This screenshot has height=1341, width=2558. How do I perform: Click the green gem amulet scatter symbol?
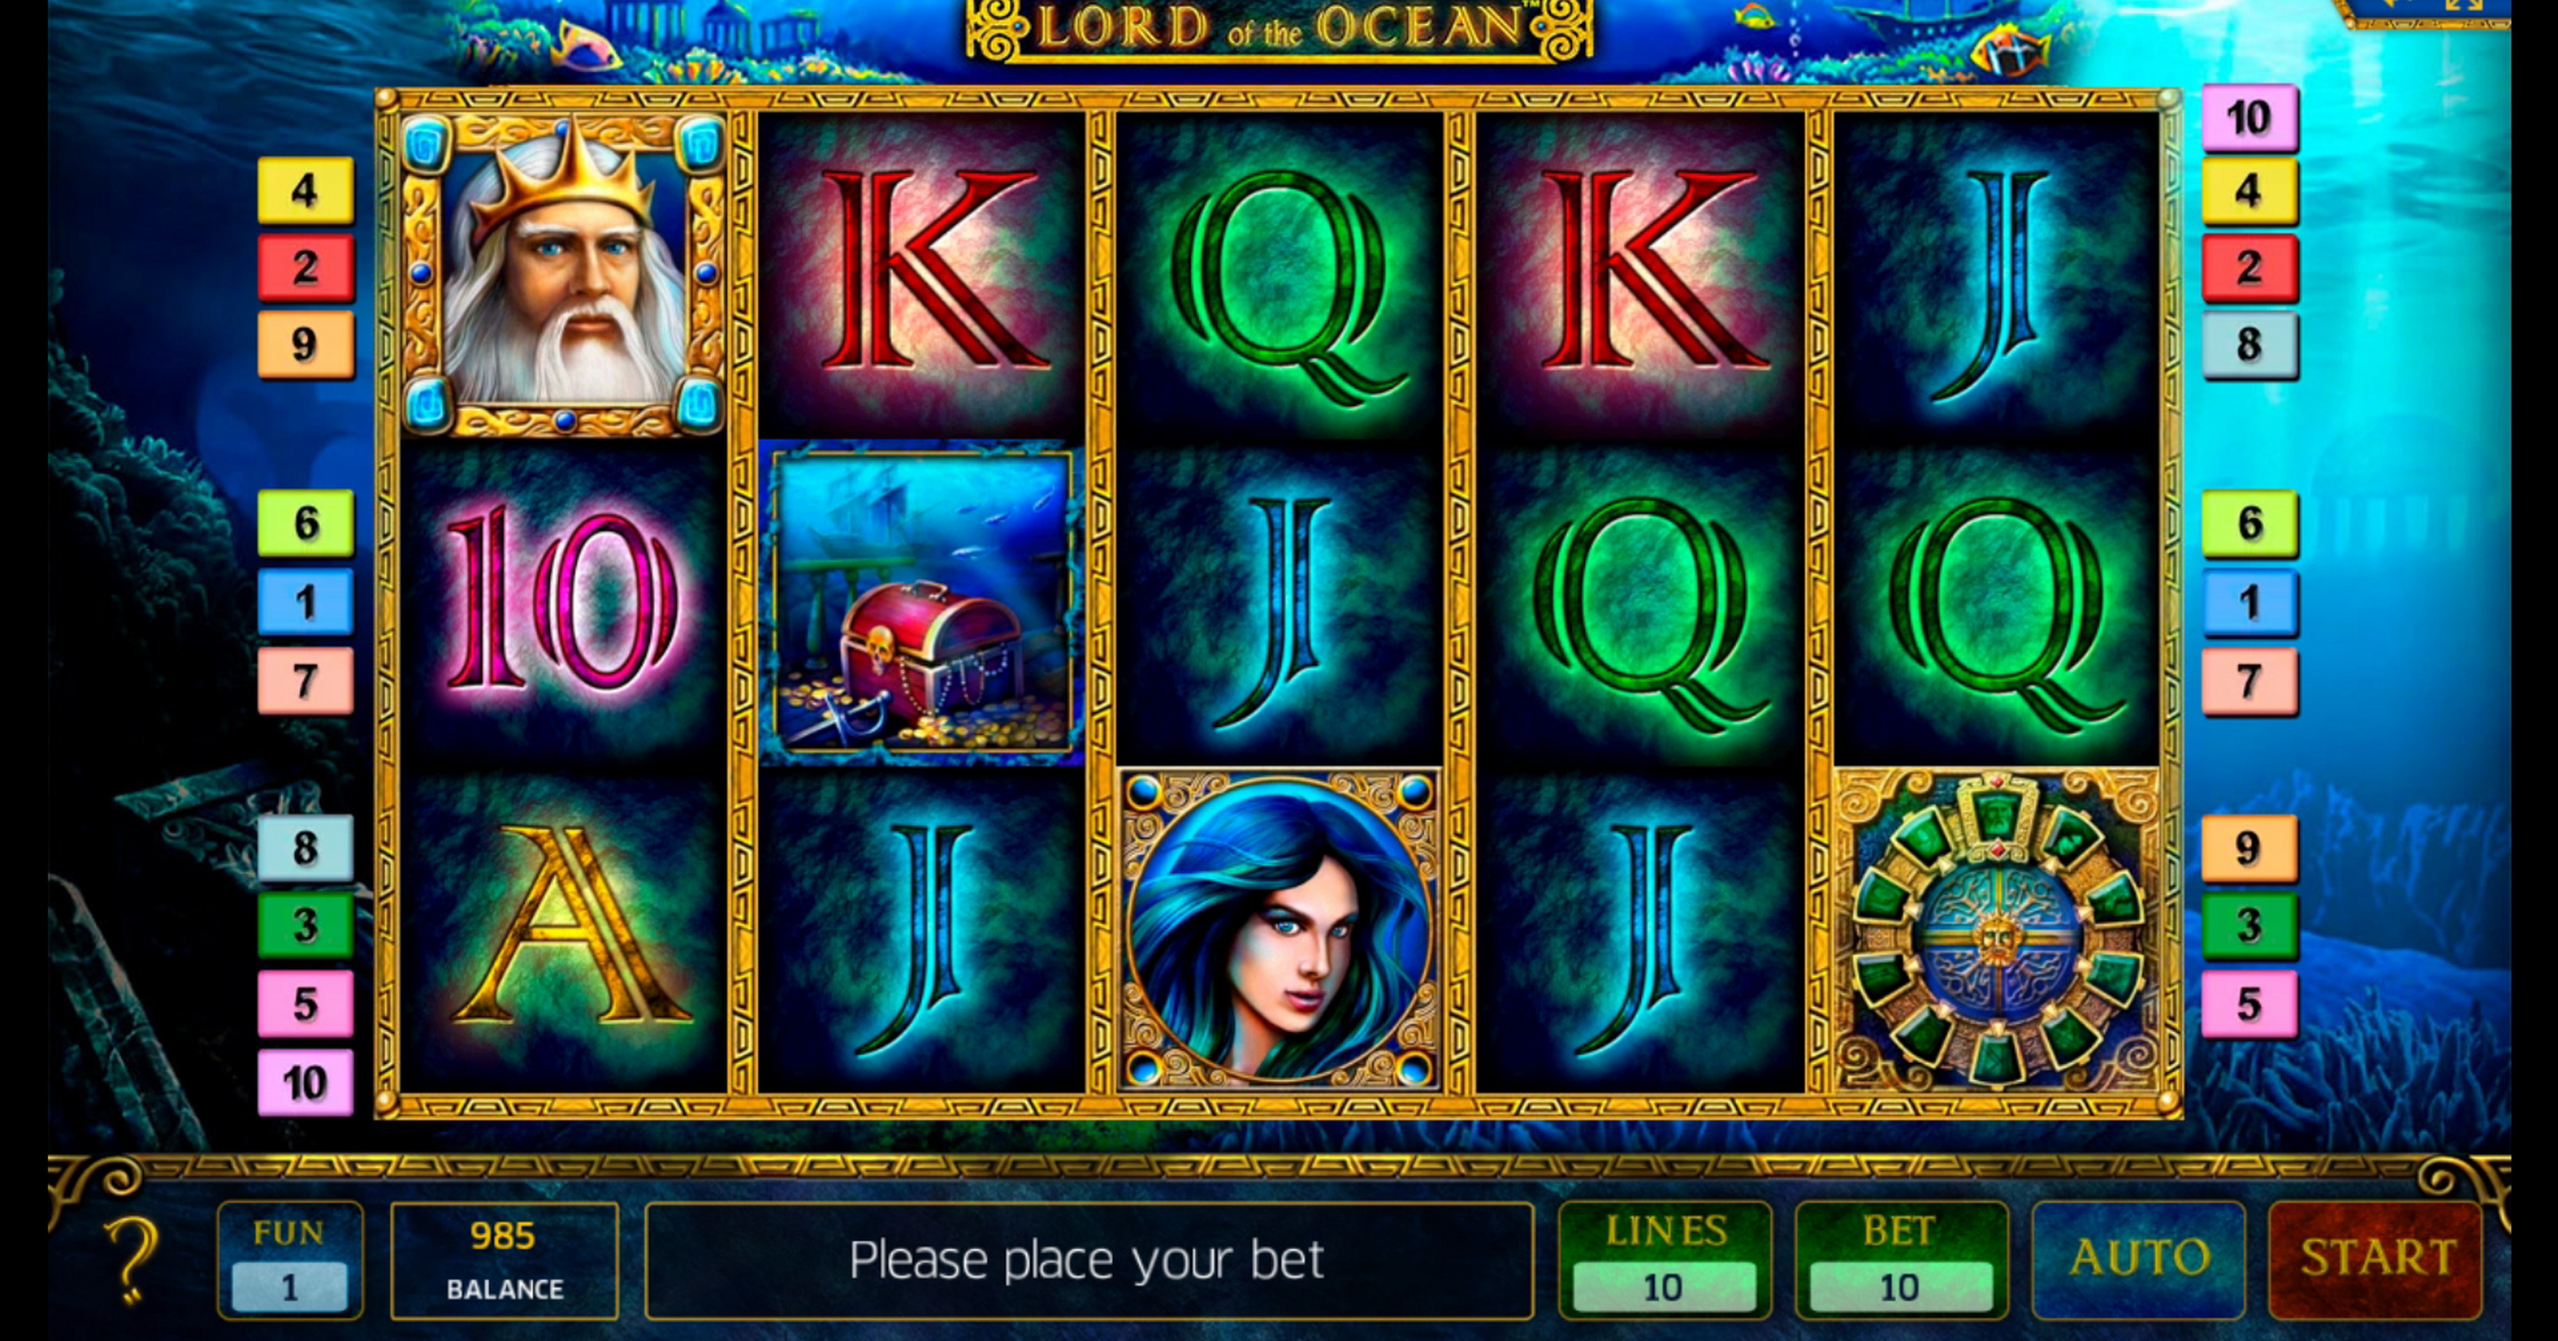(x=1996, y=929)
